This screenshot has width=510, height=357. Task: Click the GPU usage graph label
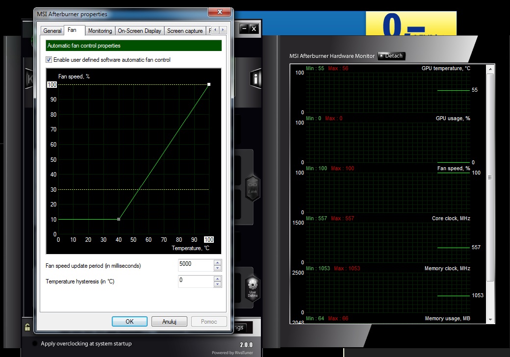click(x=453, y=118)
